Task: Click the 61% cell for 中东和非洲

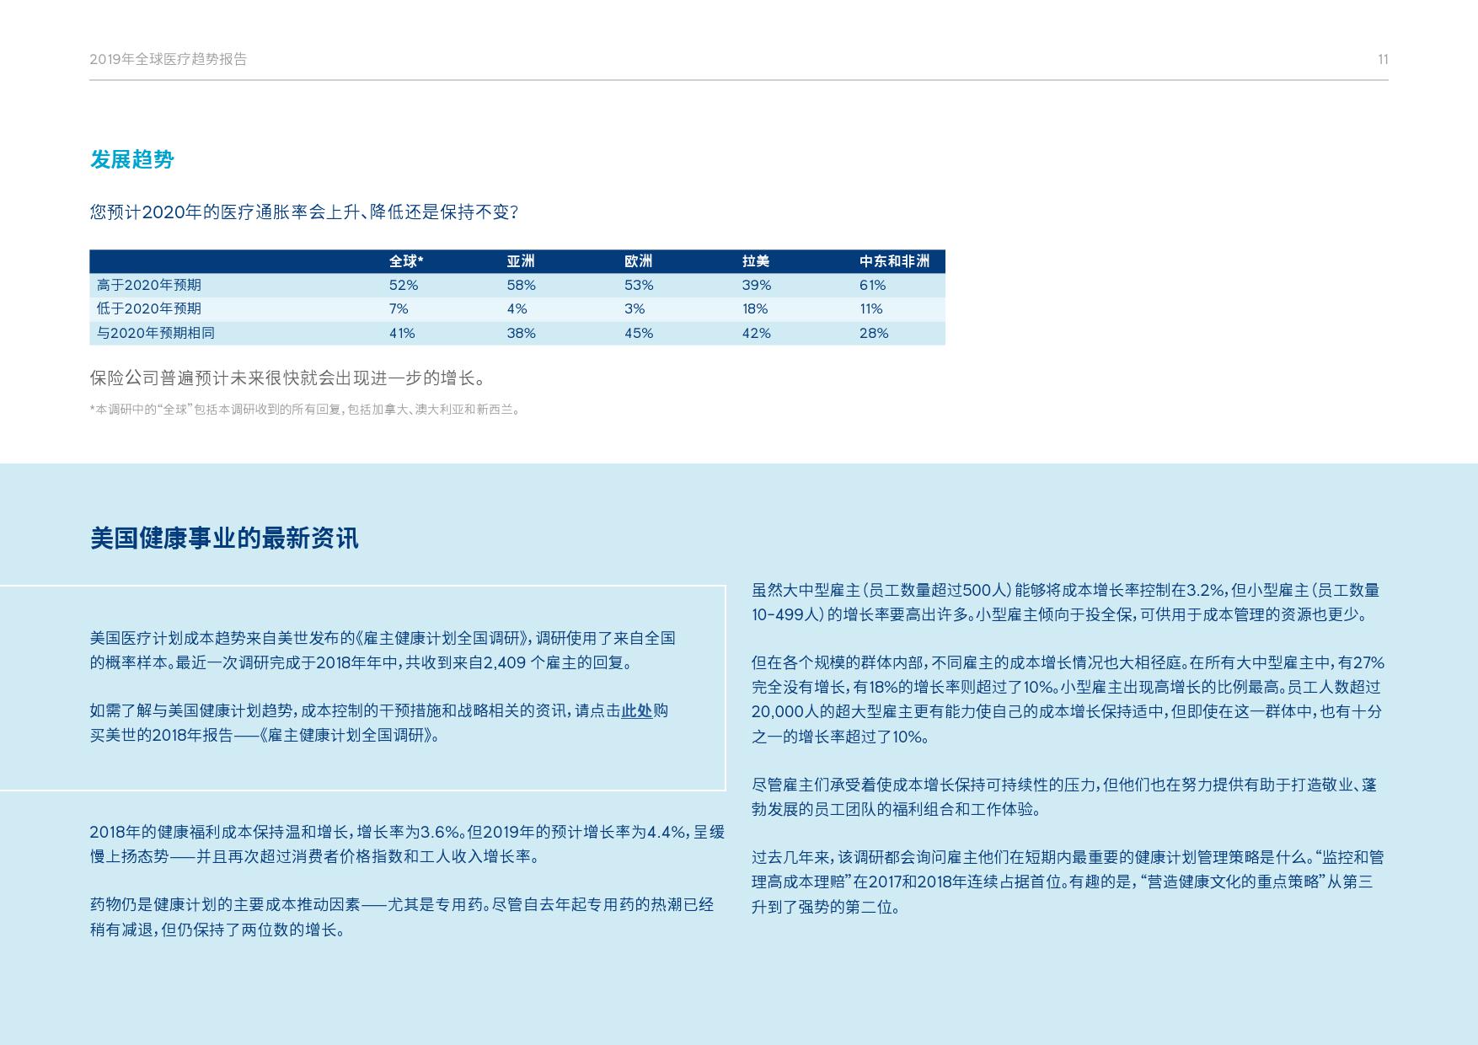Action: point(872,285)
